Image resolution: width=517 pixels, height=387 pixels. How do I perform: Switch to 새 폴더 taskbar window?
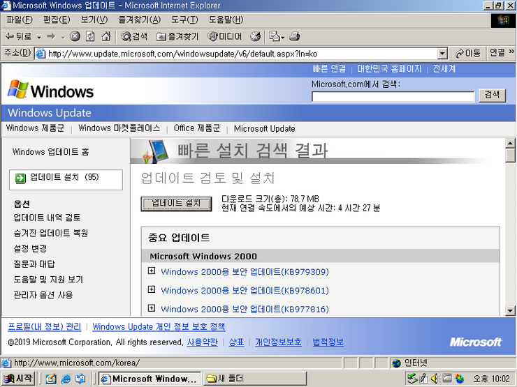[254, 379]
